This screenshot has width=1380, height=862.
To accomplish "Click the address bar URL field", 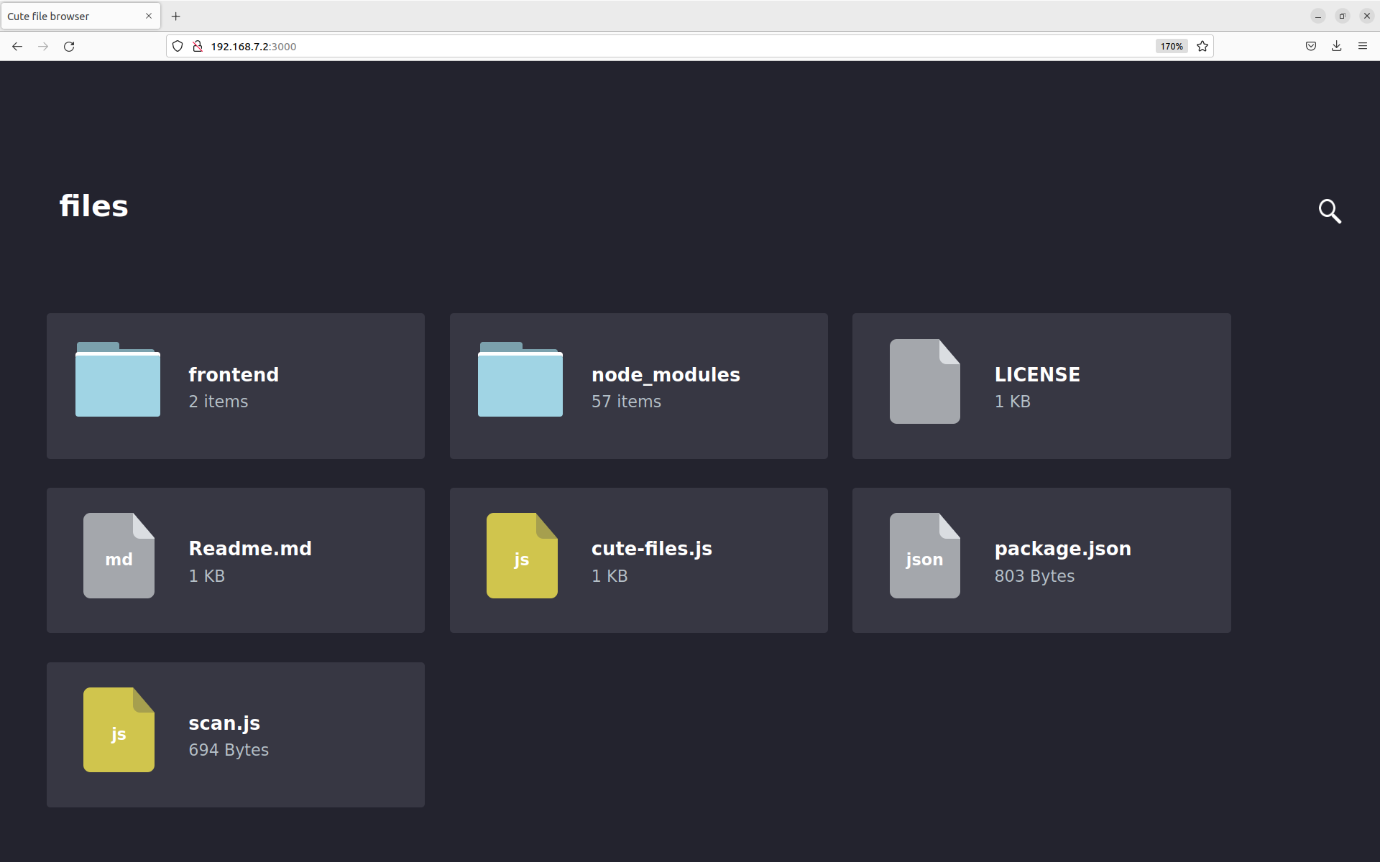I will coord(647,47).
